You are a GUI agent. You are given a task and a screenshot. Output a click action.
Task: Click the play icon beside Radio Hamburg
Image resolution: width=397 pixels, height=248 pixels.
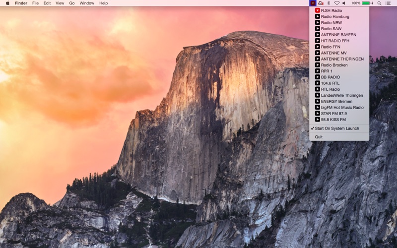click(317, 16)
